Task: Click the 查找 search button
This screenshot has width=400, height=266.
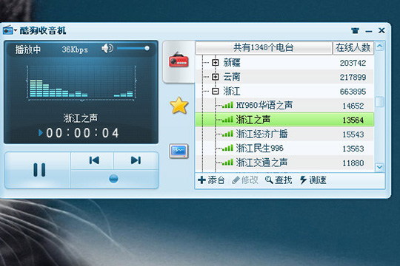Action: (279, 180)
